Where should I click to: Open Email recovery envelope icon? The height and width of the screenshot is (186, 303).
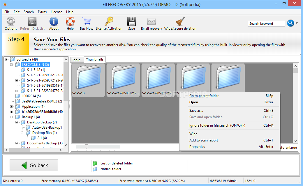151,22
